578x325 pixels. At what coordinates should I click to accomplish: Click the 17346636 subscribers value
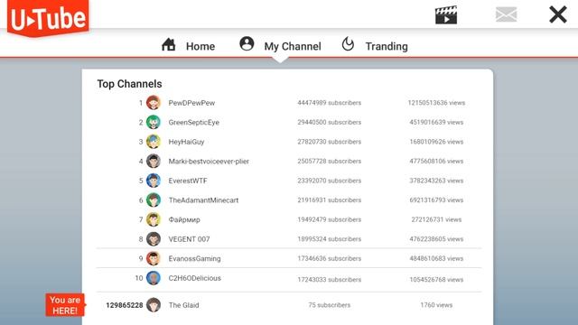[329, 259]
